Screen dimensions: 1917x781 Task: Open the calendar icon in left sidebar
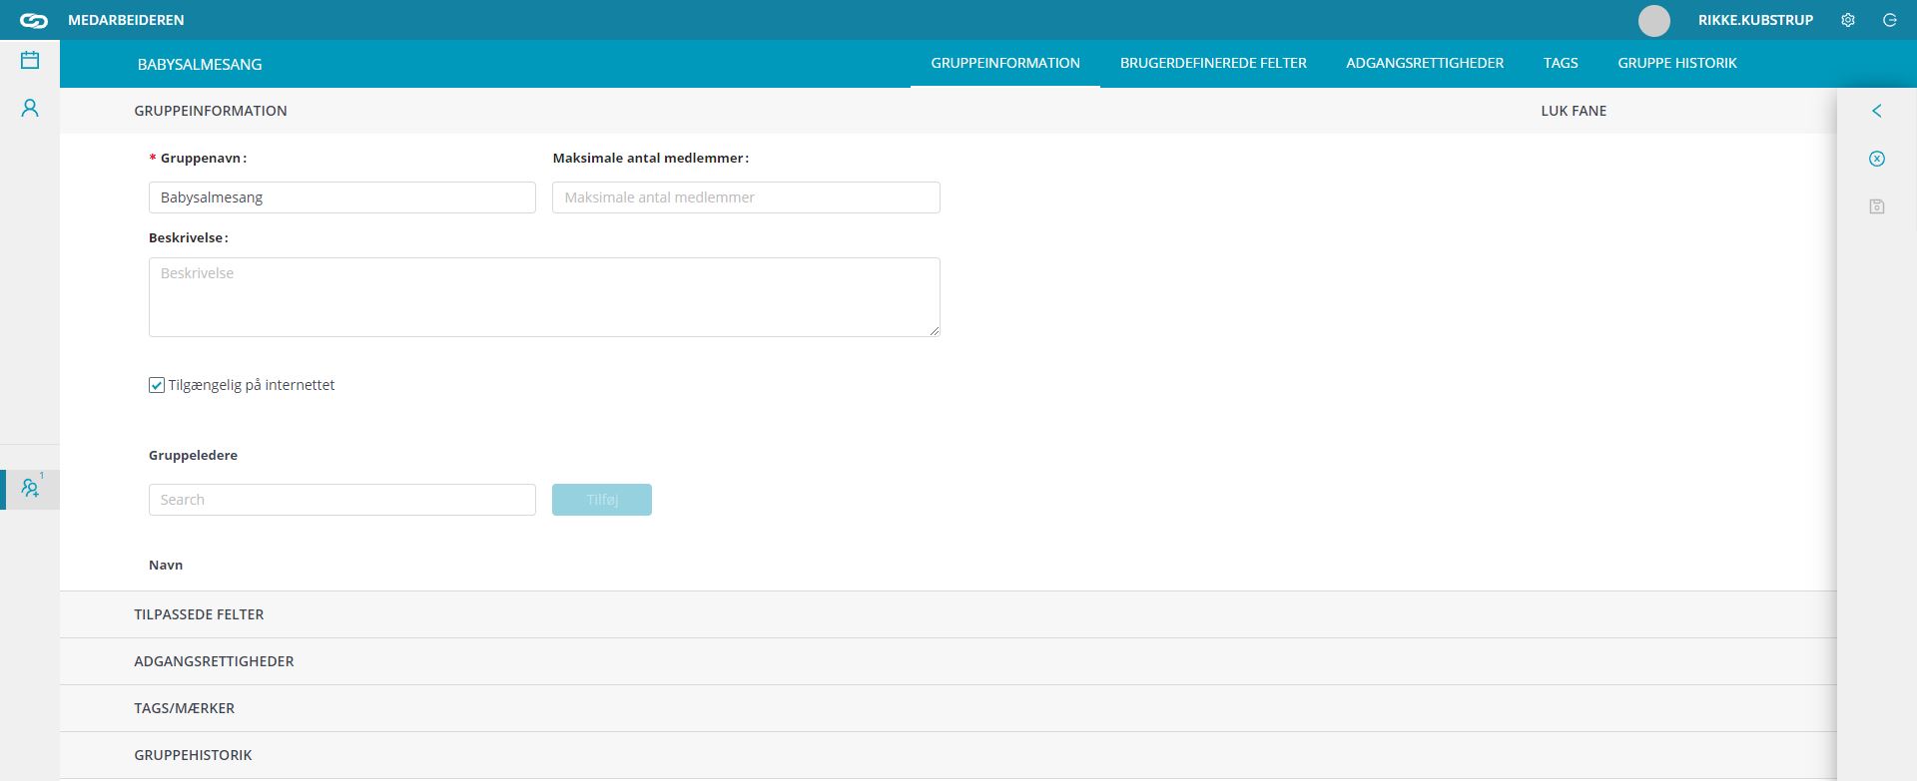[30, 60]
